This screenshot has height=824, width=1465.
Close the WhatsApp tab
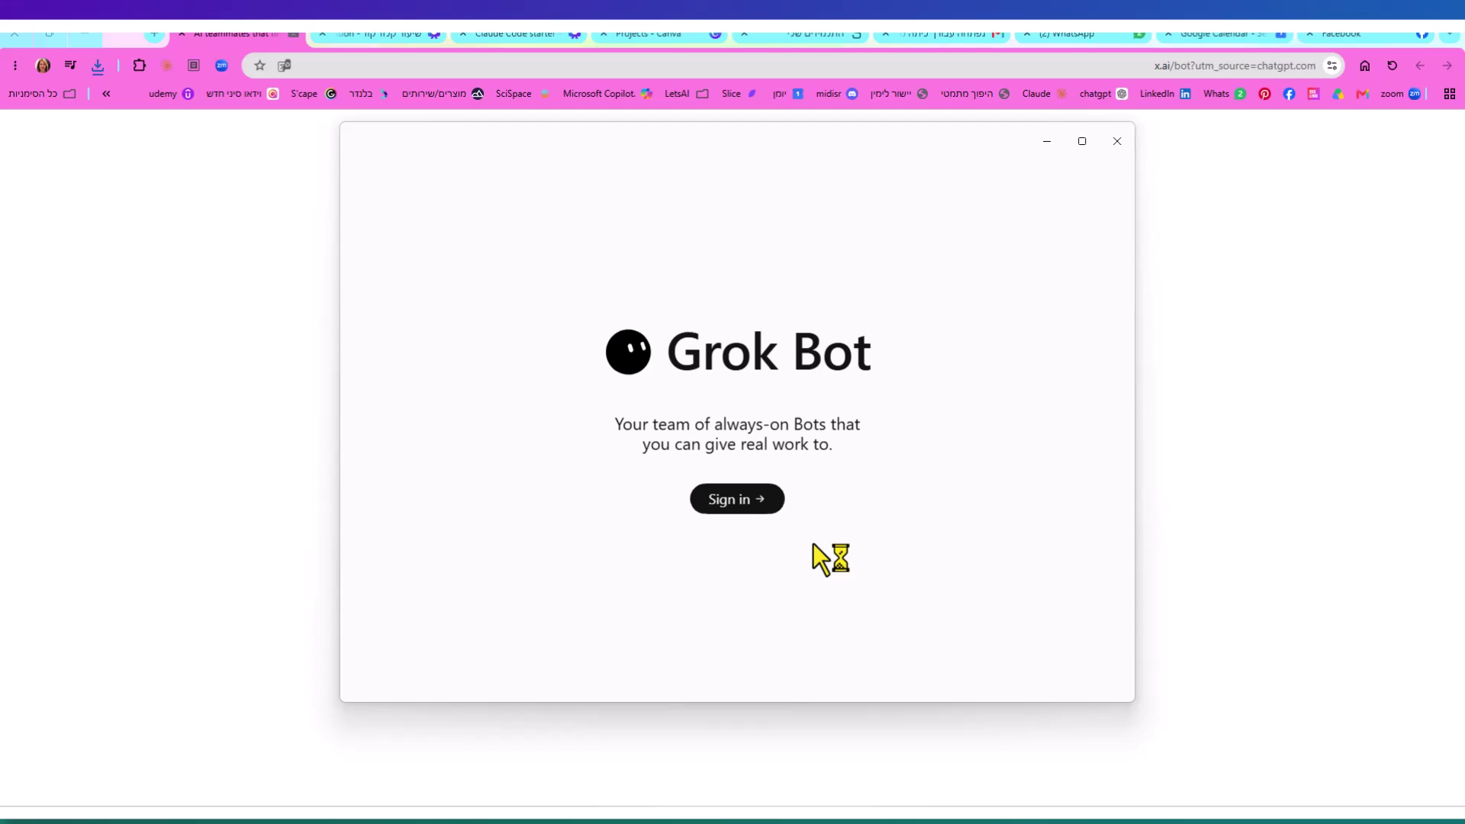pos(1027,34)
